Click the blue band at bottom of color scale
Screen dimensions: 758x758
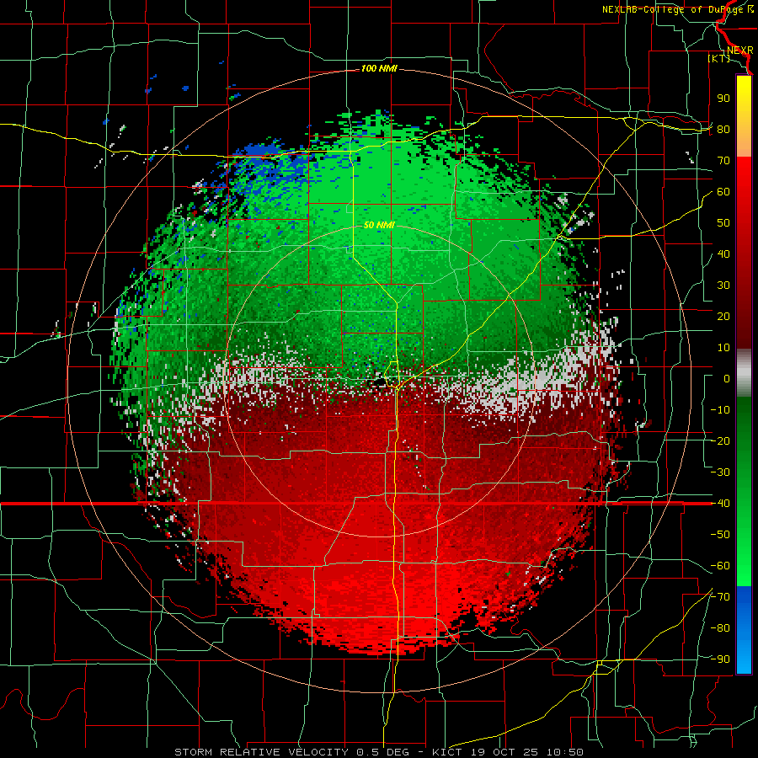coord(744,629)
